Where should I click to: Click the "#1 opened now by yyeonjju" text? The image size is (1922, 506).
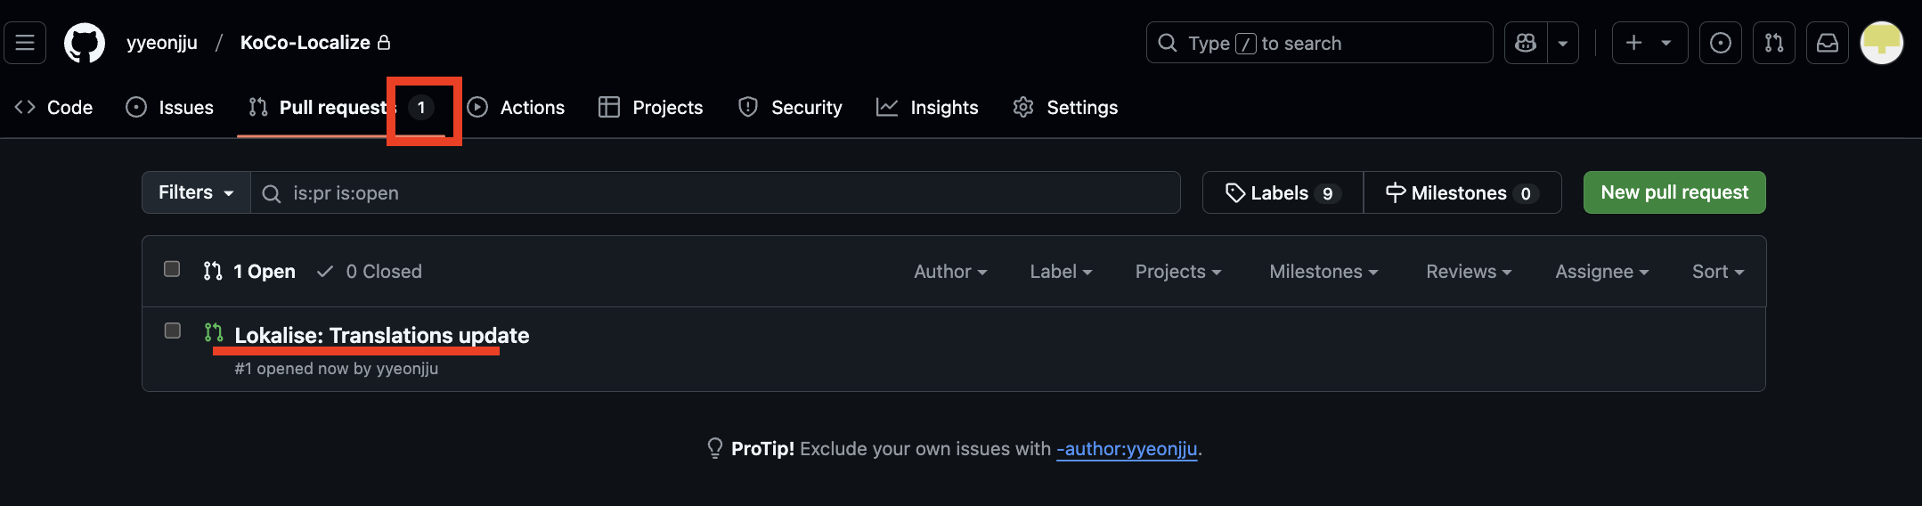[x=337, y=369]
